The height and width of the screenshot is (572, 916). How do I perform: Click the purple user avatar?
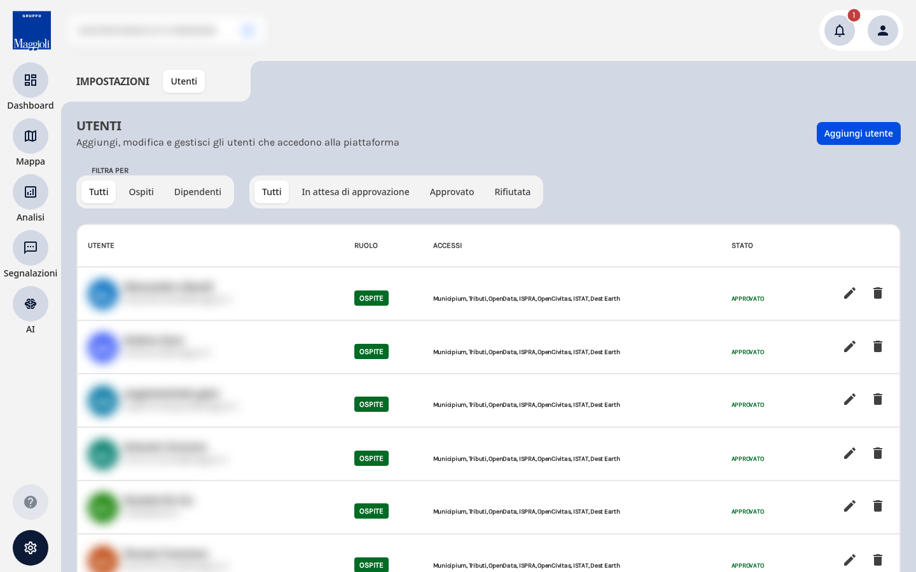tap(103, 348)
